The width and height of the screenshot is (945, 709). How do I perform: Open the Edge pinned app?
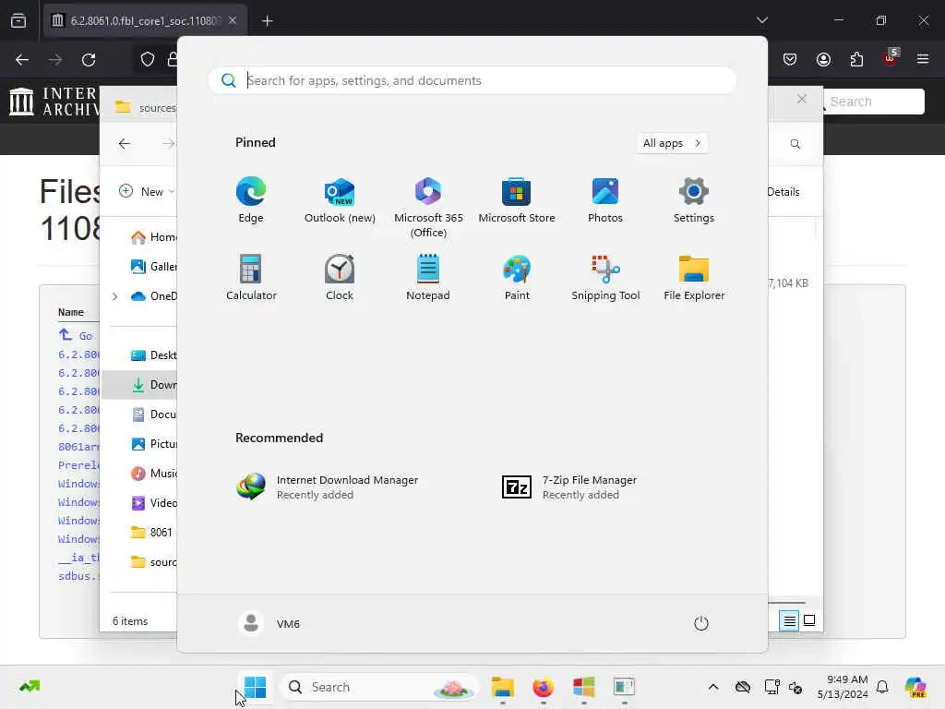point(251,199)
